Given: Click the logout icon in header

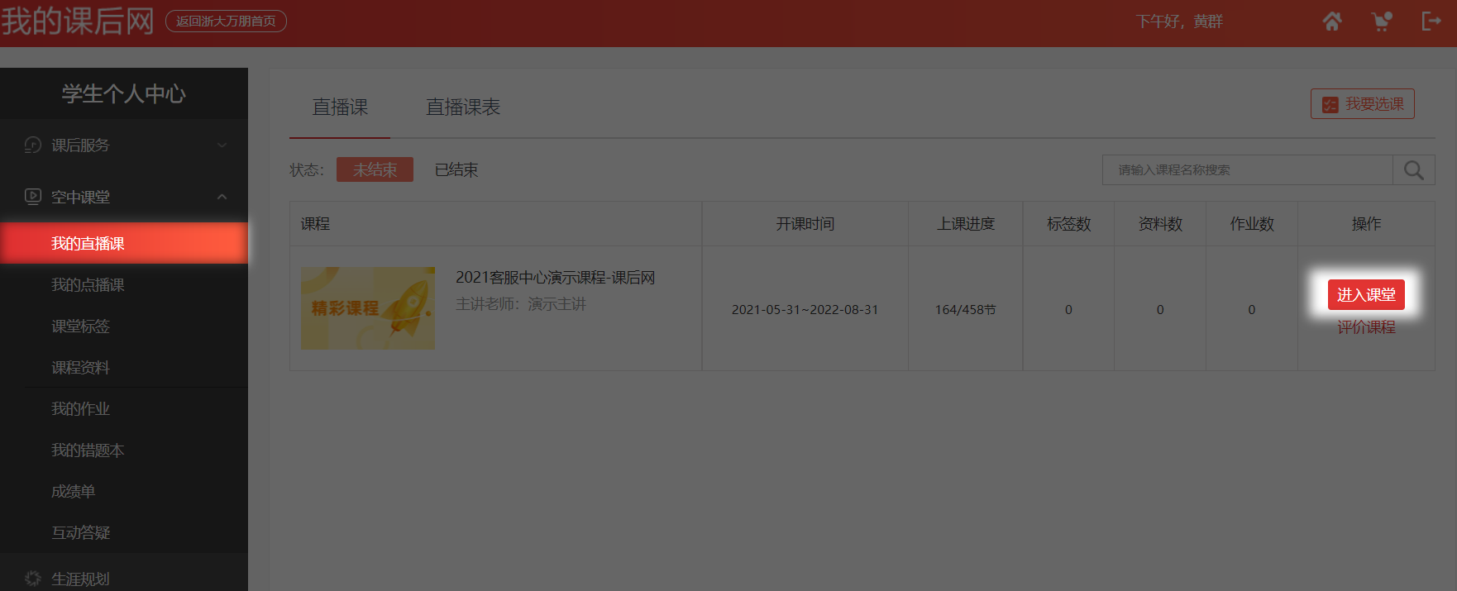Looking at the screenshot, I should pyautogui.click(x=1431, y=21).
